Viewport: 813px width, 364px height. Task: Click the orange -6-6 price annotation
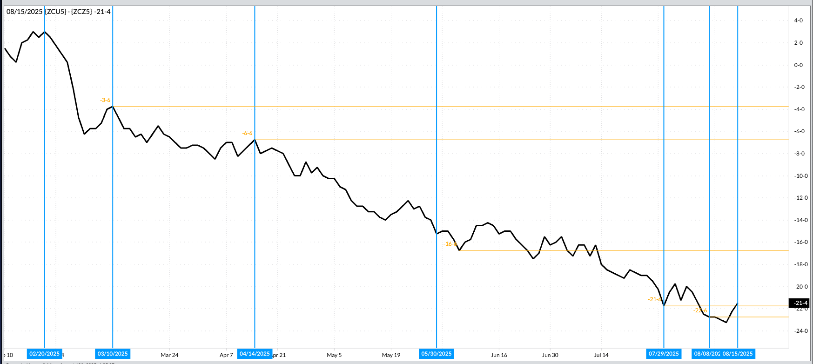247,133
